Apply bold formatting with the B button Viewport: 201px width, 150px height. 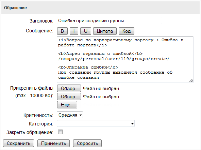point(62,31)
